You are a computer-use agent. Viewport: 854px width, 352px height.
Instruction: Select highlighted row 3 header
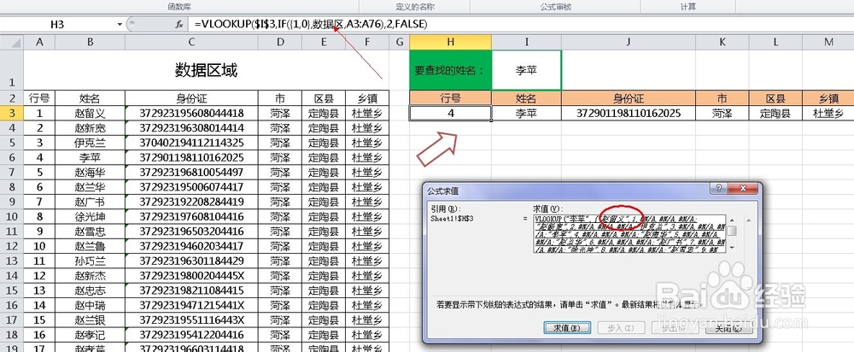11,114
